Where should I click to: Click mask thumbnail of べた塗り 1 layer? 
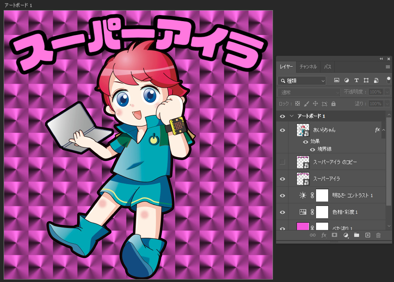click(x=322, y=226)
